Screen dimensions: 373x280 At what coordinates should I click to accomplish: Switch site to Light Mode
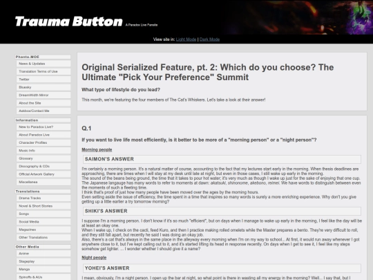click(186, 39)
